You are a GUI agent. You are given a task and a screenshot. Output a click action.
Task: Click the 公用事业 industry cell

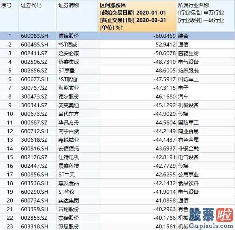pos(188,175)
